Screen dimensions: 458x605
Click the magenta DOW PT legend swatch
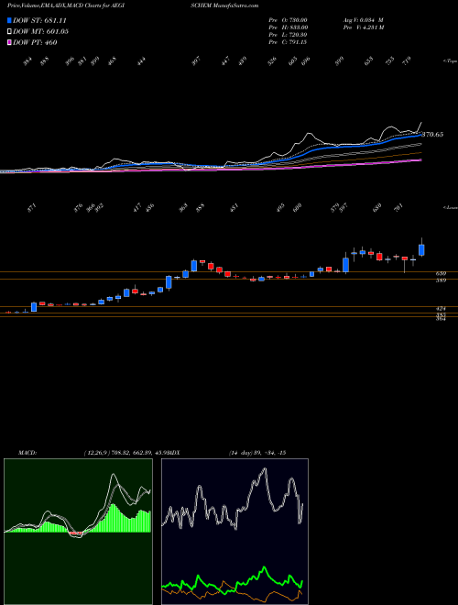[10, 42]
